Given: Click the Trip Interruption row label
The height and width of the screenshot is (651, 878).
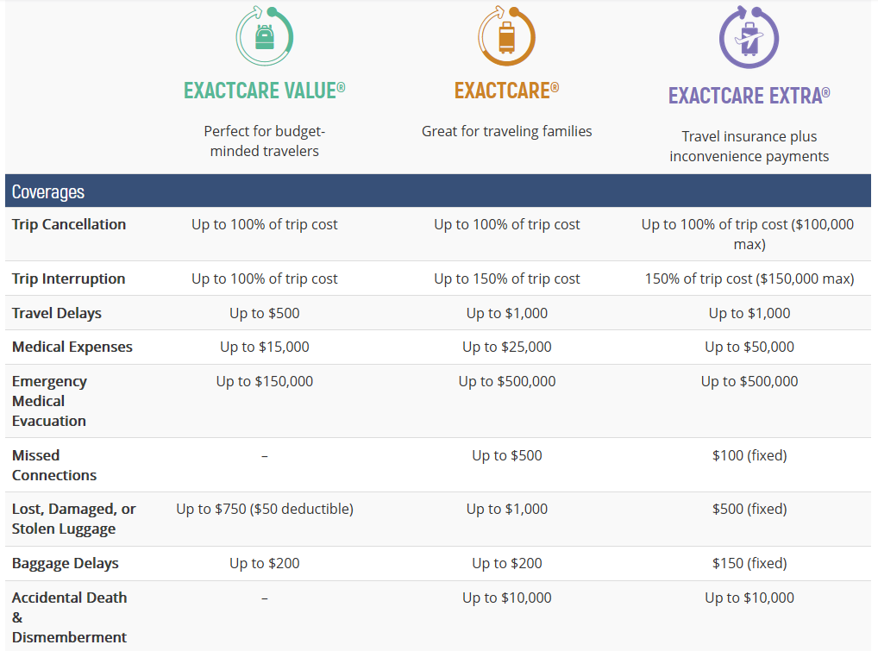Looking at the screenshot, I should (x=68, y=279).
